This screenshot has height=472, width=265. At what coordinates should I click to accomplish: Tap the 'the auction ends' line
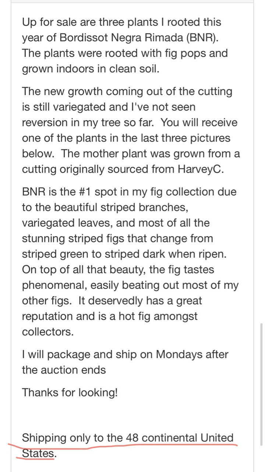pos(64,370)
